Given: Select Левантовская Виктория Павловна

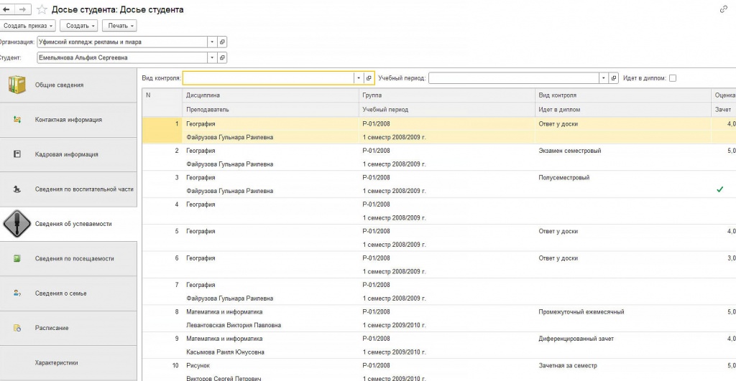Looking at the screenshot, I should pos(234,325).
